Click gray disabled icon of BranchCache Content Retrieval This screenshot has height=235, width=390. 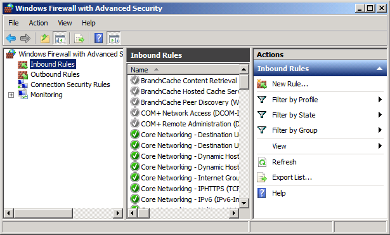point(135,80)
